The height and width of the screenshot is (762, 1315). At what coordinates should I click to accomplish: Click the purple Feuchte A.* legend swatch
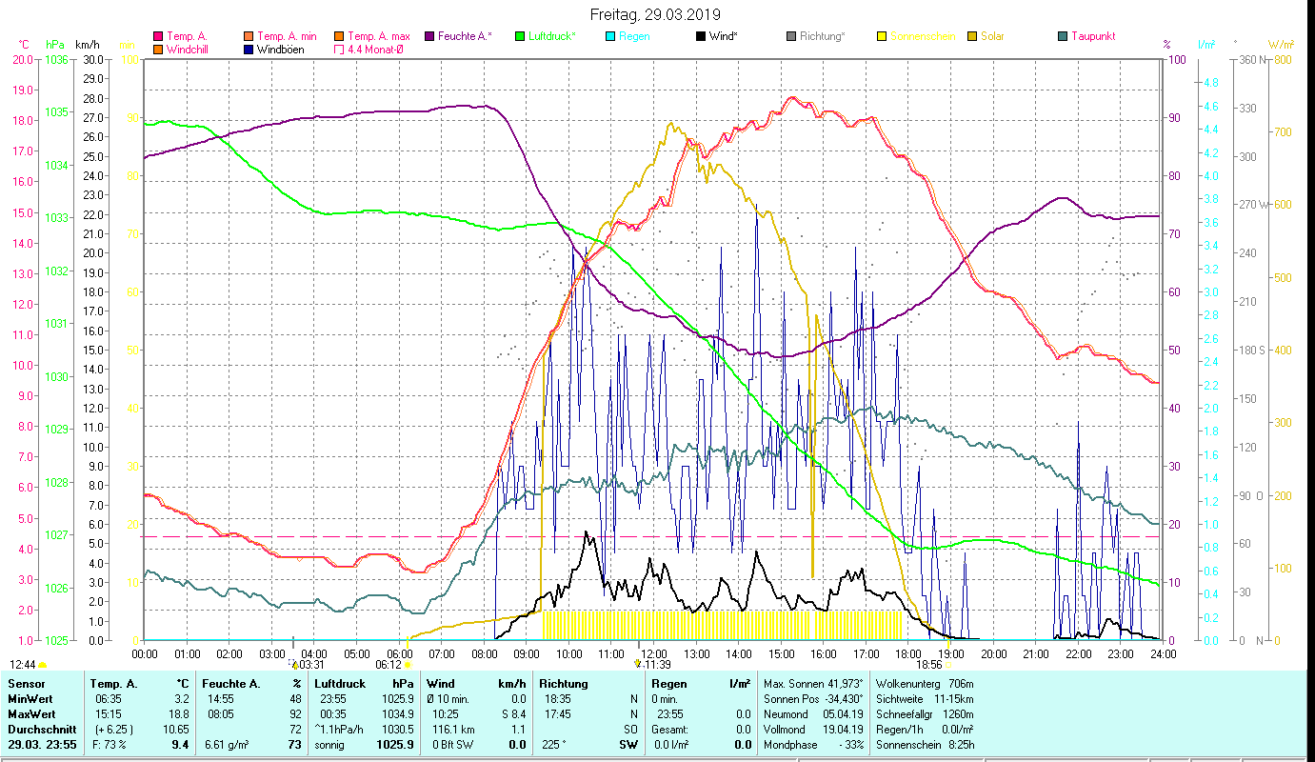428,36
